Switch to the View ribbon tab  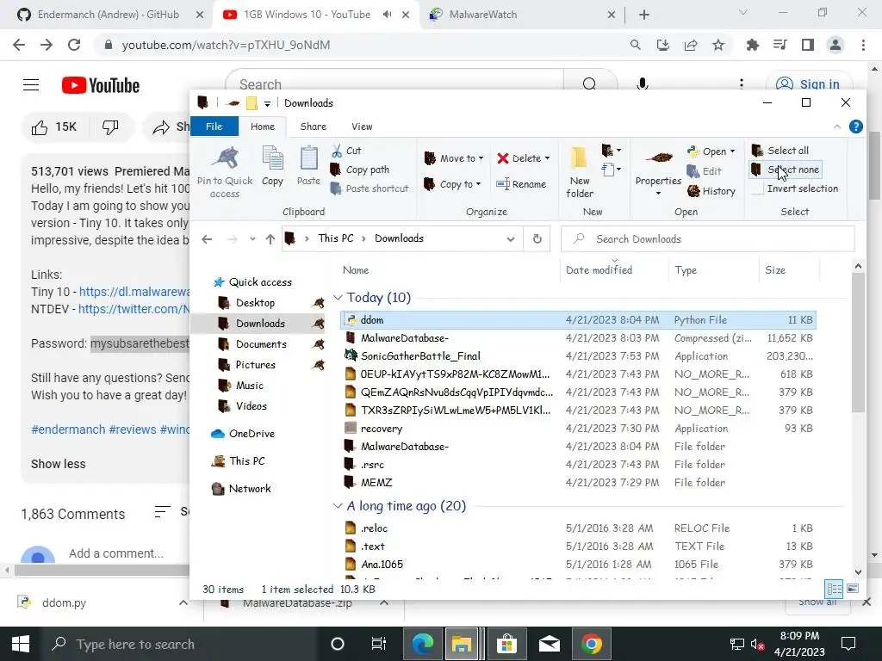[362, 127]
